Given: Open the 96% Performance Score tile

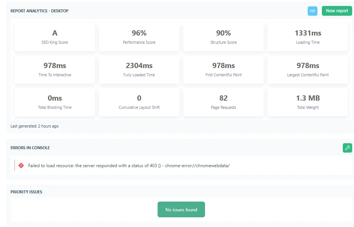Looking at the screenshot, I should tap(139, 37).
